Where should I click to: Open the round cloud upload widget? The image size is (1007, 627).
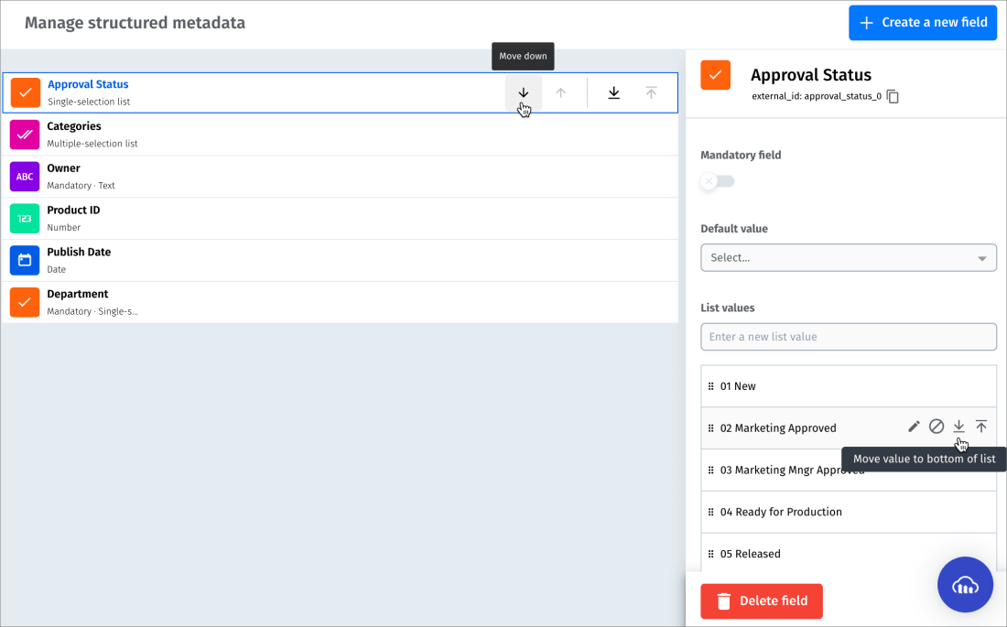click(x=965, y=585)
